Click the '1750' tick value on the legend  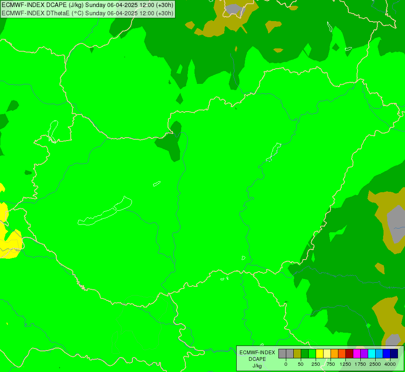coord(360,364)
